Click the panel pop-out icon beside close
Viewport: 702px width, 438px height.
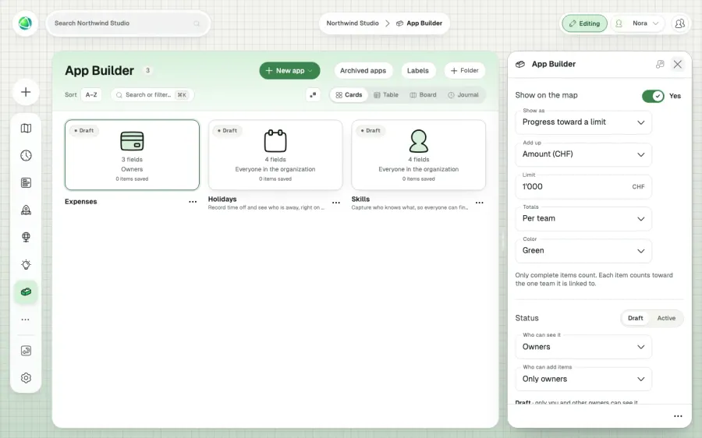click(x=659, y=65)
